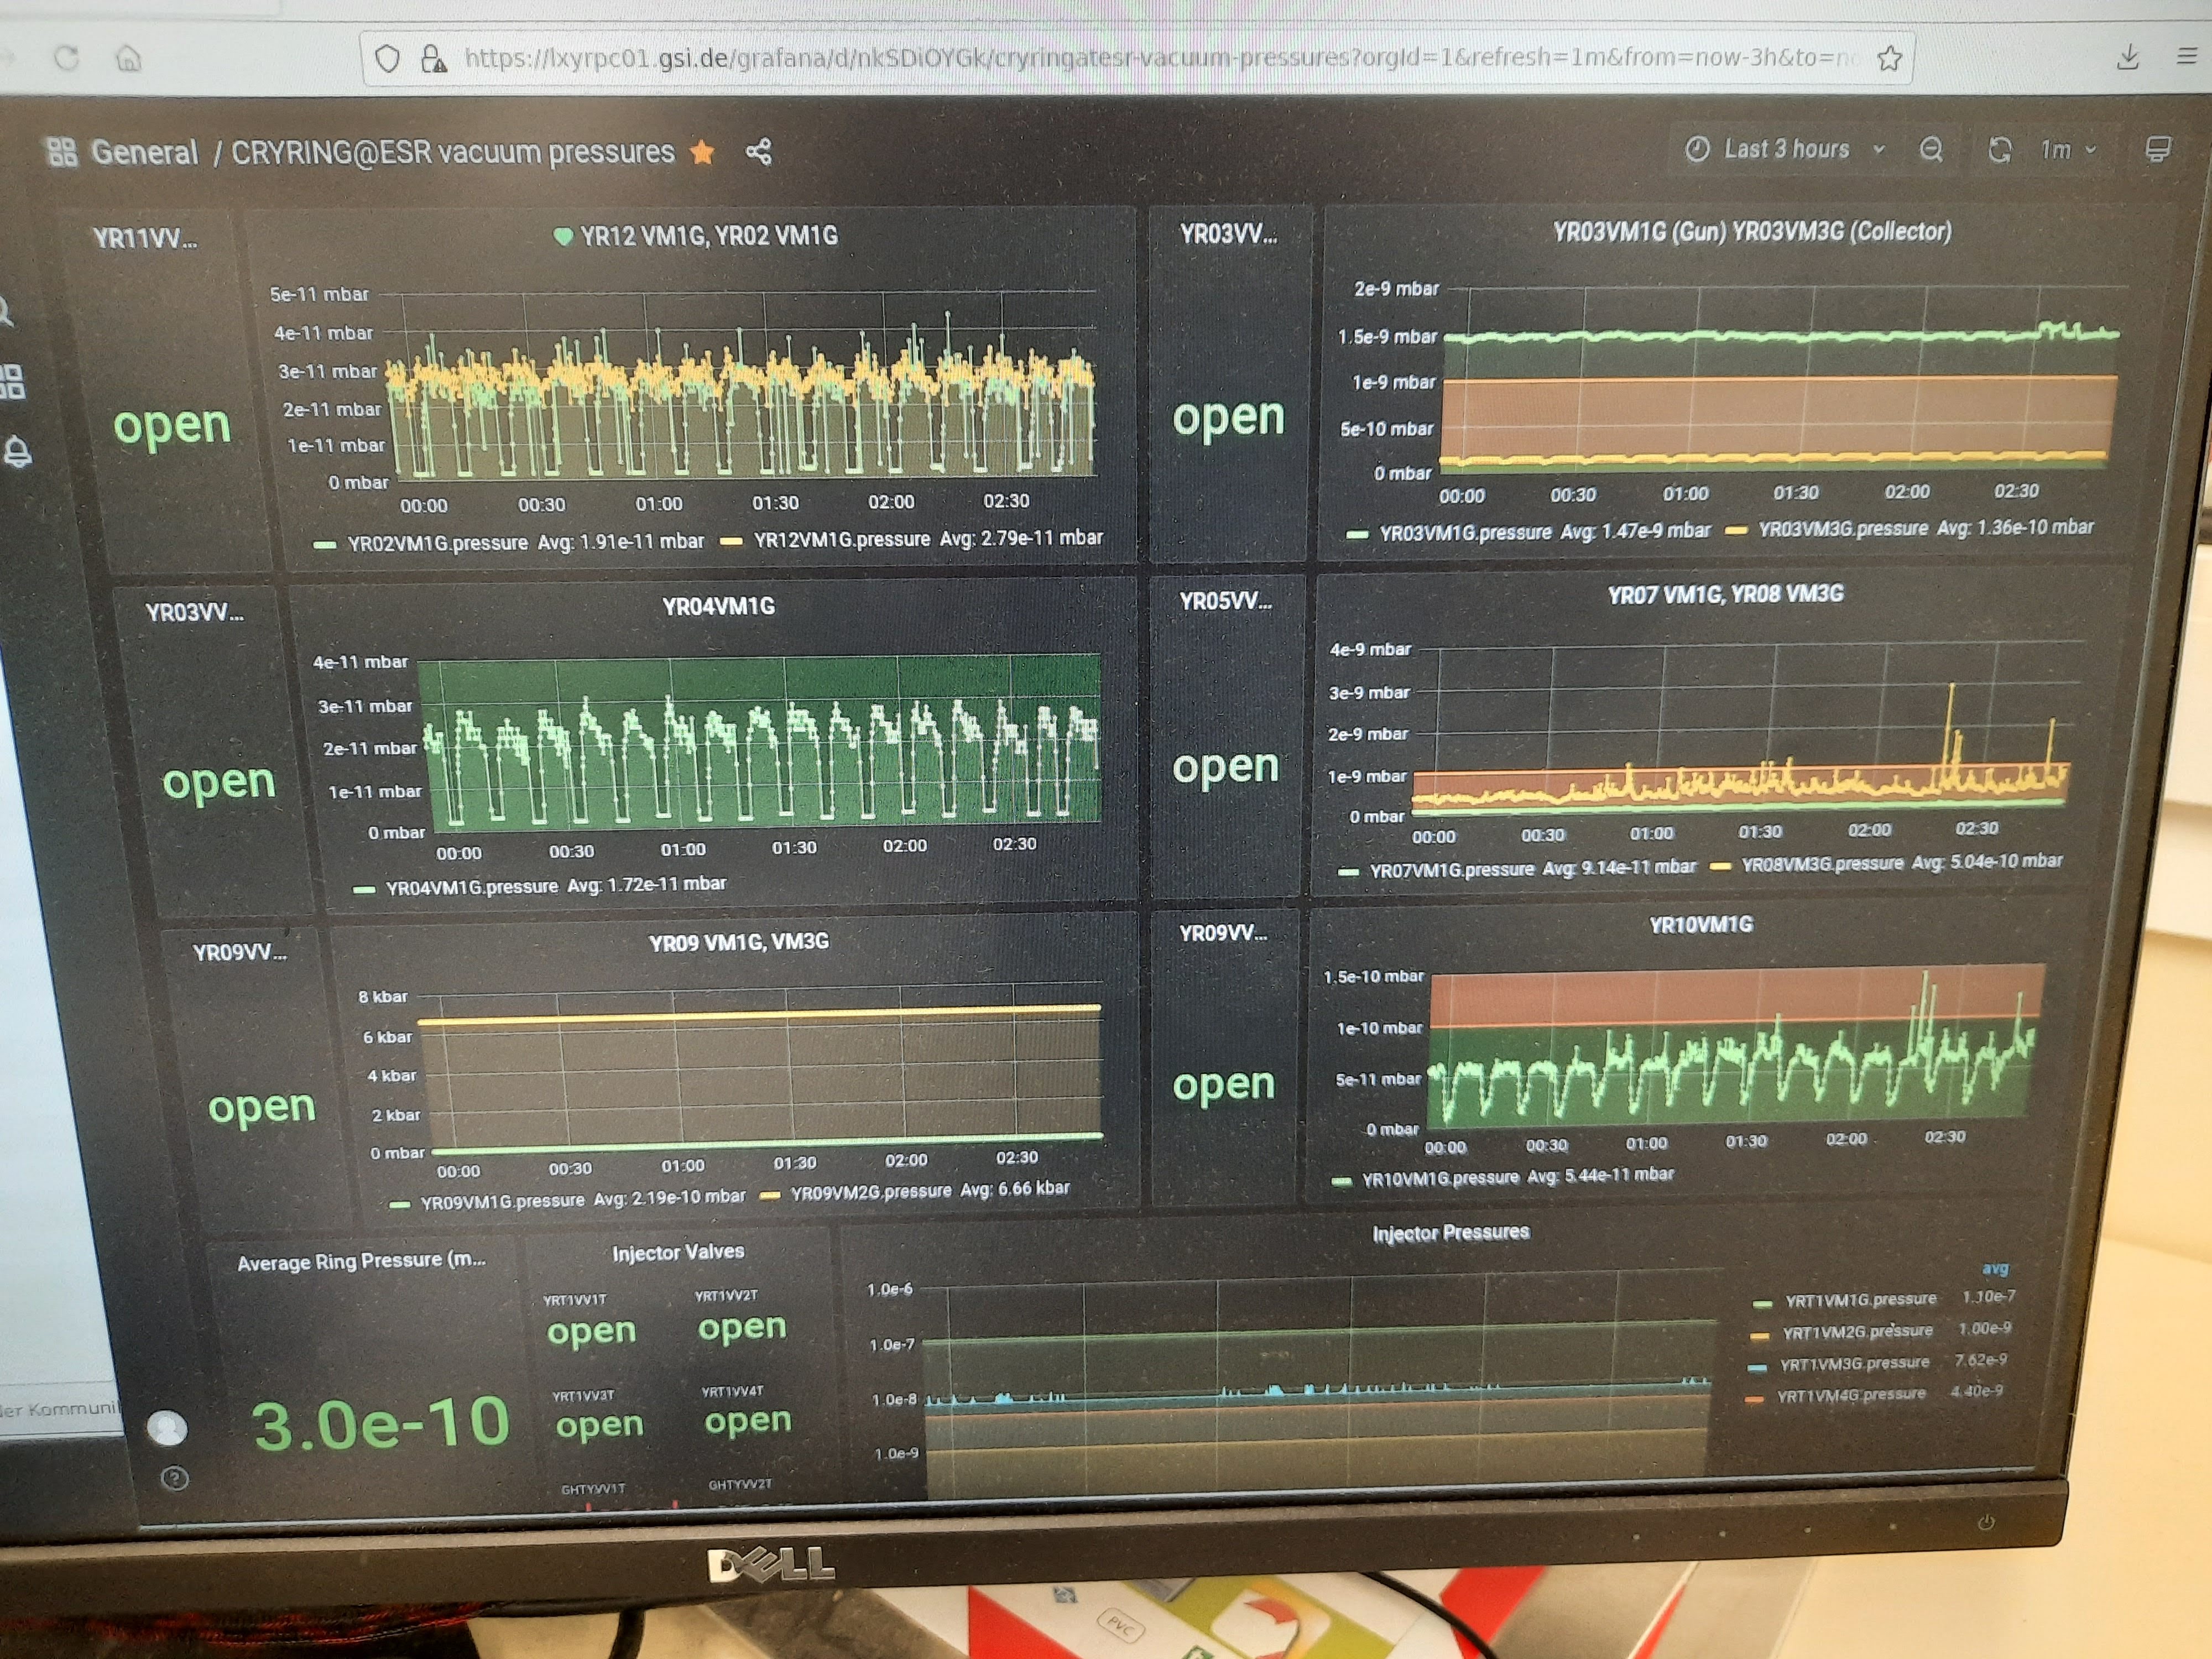
Task: Bookmark the page with the browser star
Action: tap(1889, 58)
